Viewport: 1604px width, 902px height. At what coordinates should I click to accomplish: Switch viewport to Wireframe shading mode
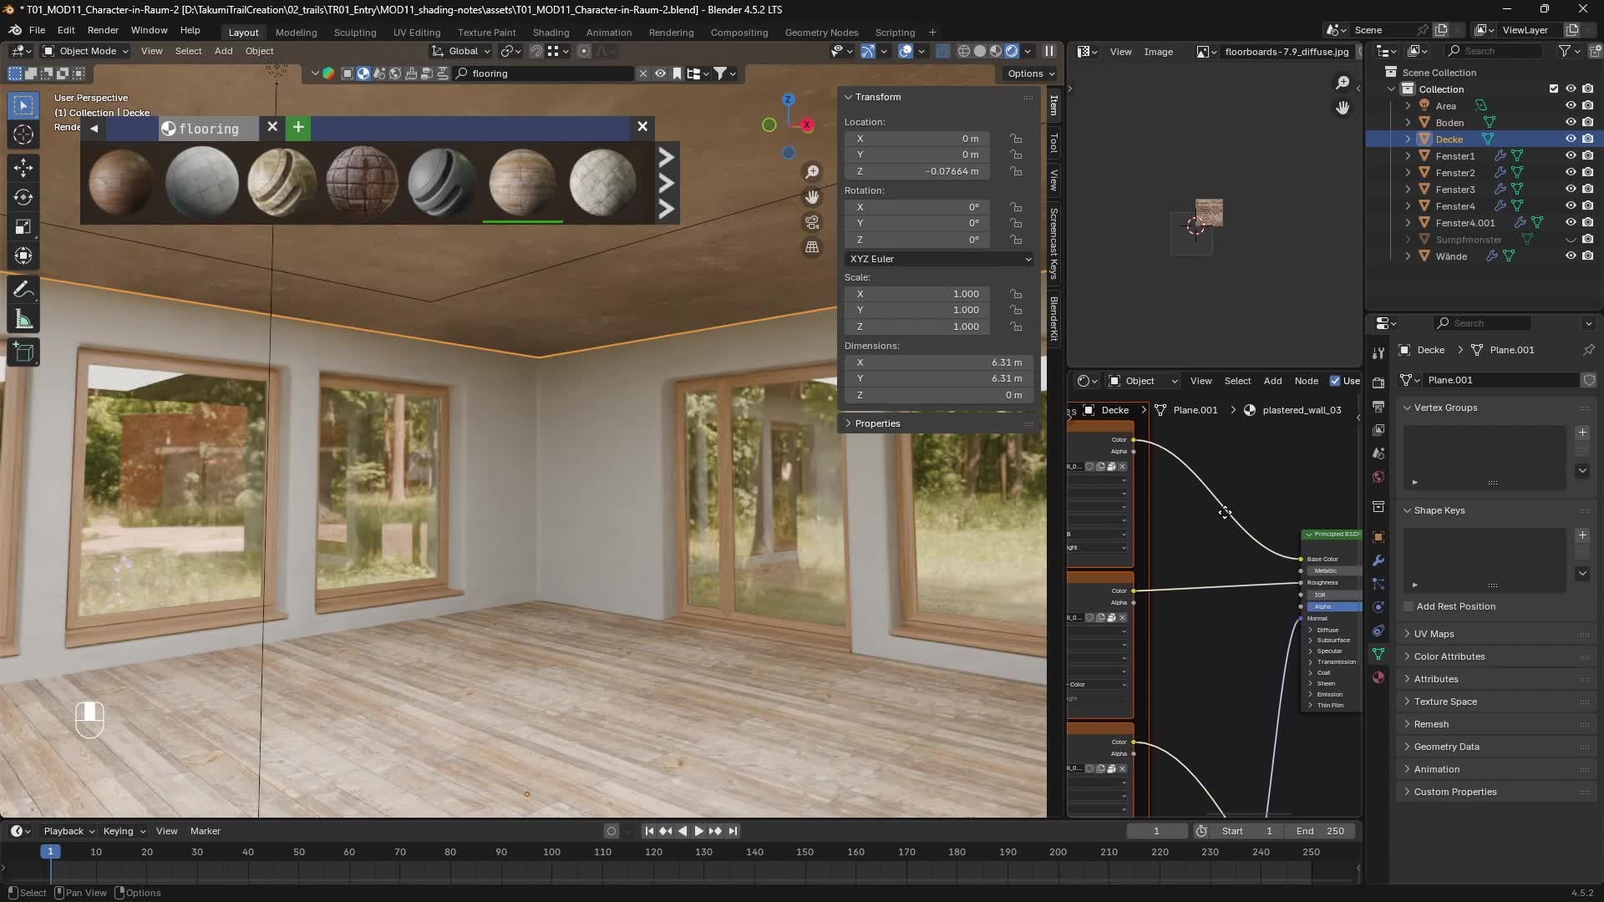tap(962, 51)
